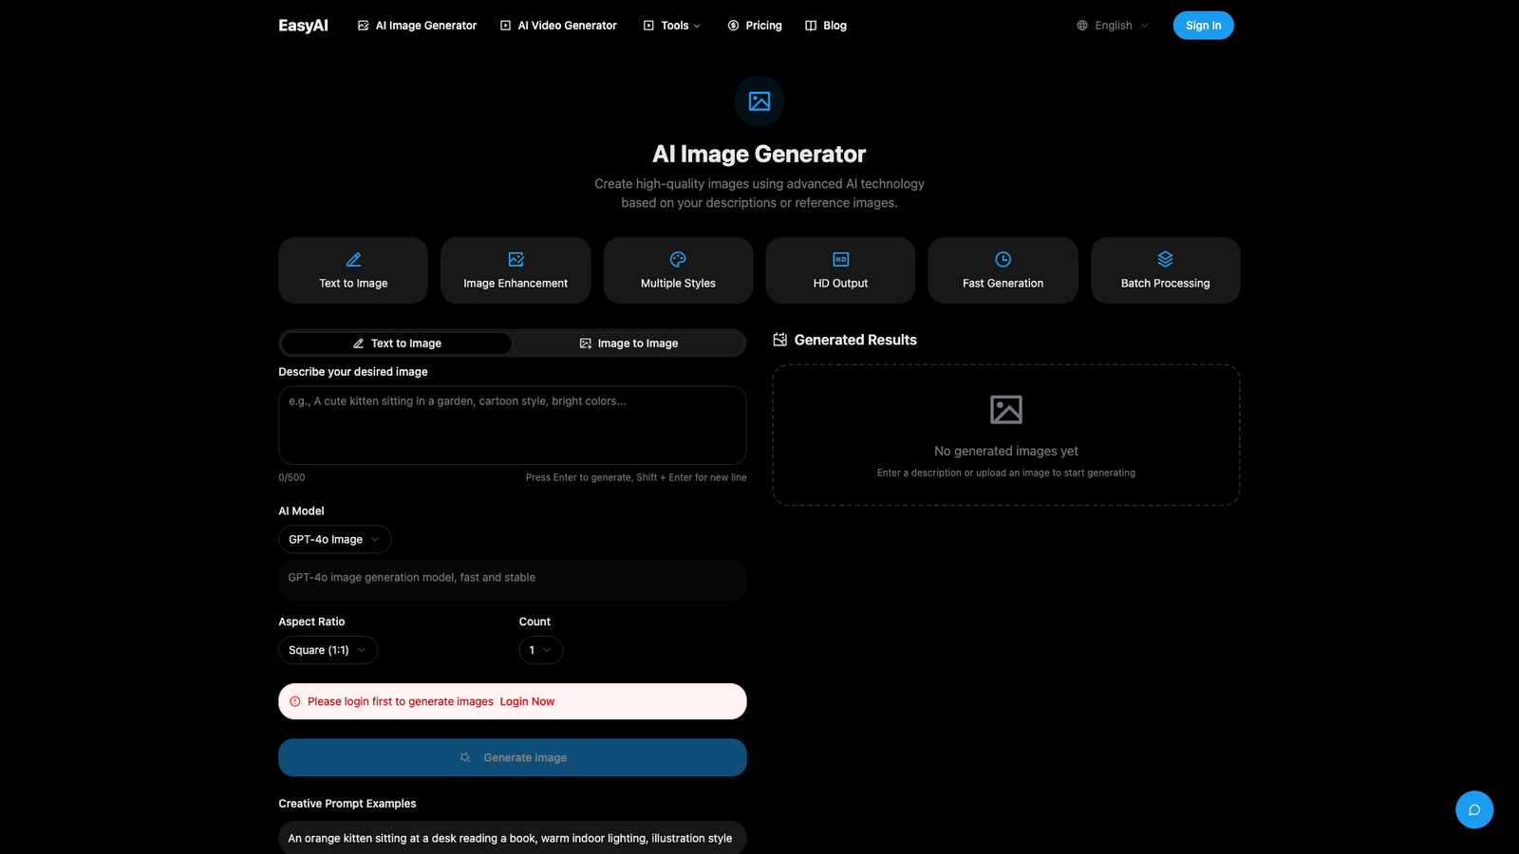Screen dimensions: 1519x854
Task: Click the Generated Results header icon
Action: 780,340
